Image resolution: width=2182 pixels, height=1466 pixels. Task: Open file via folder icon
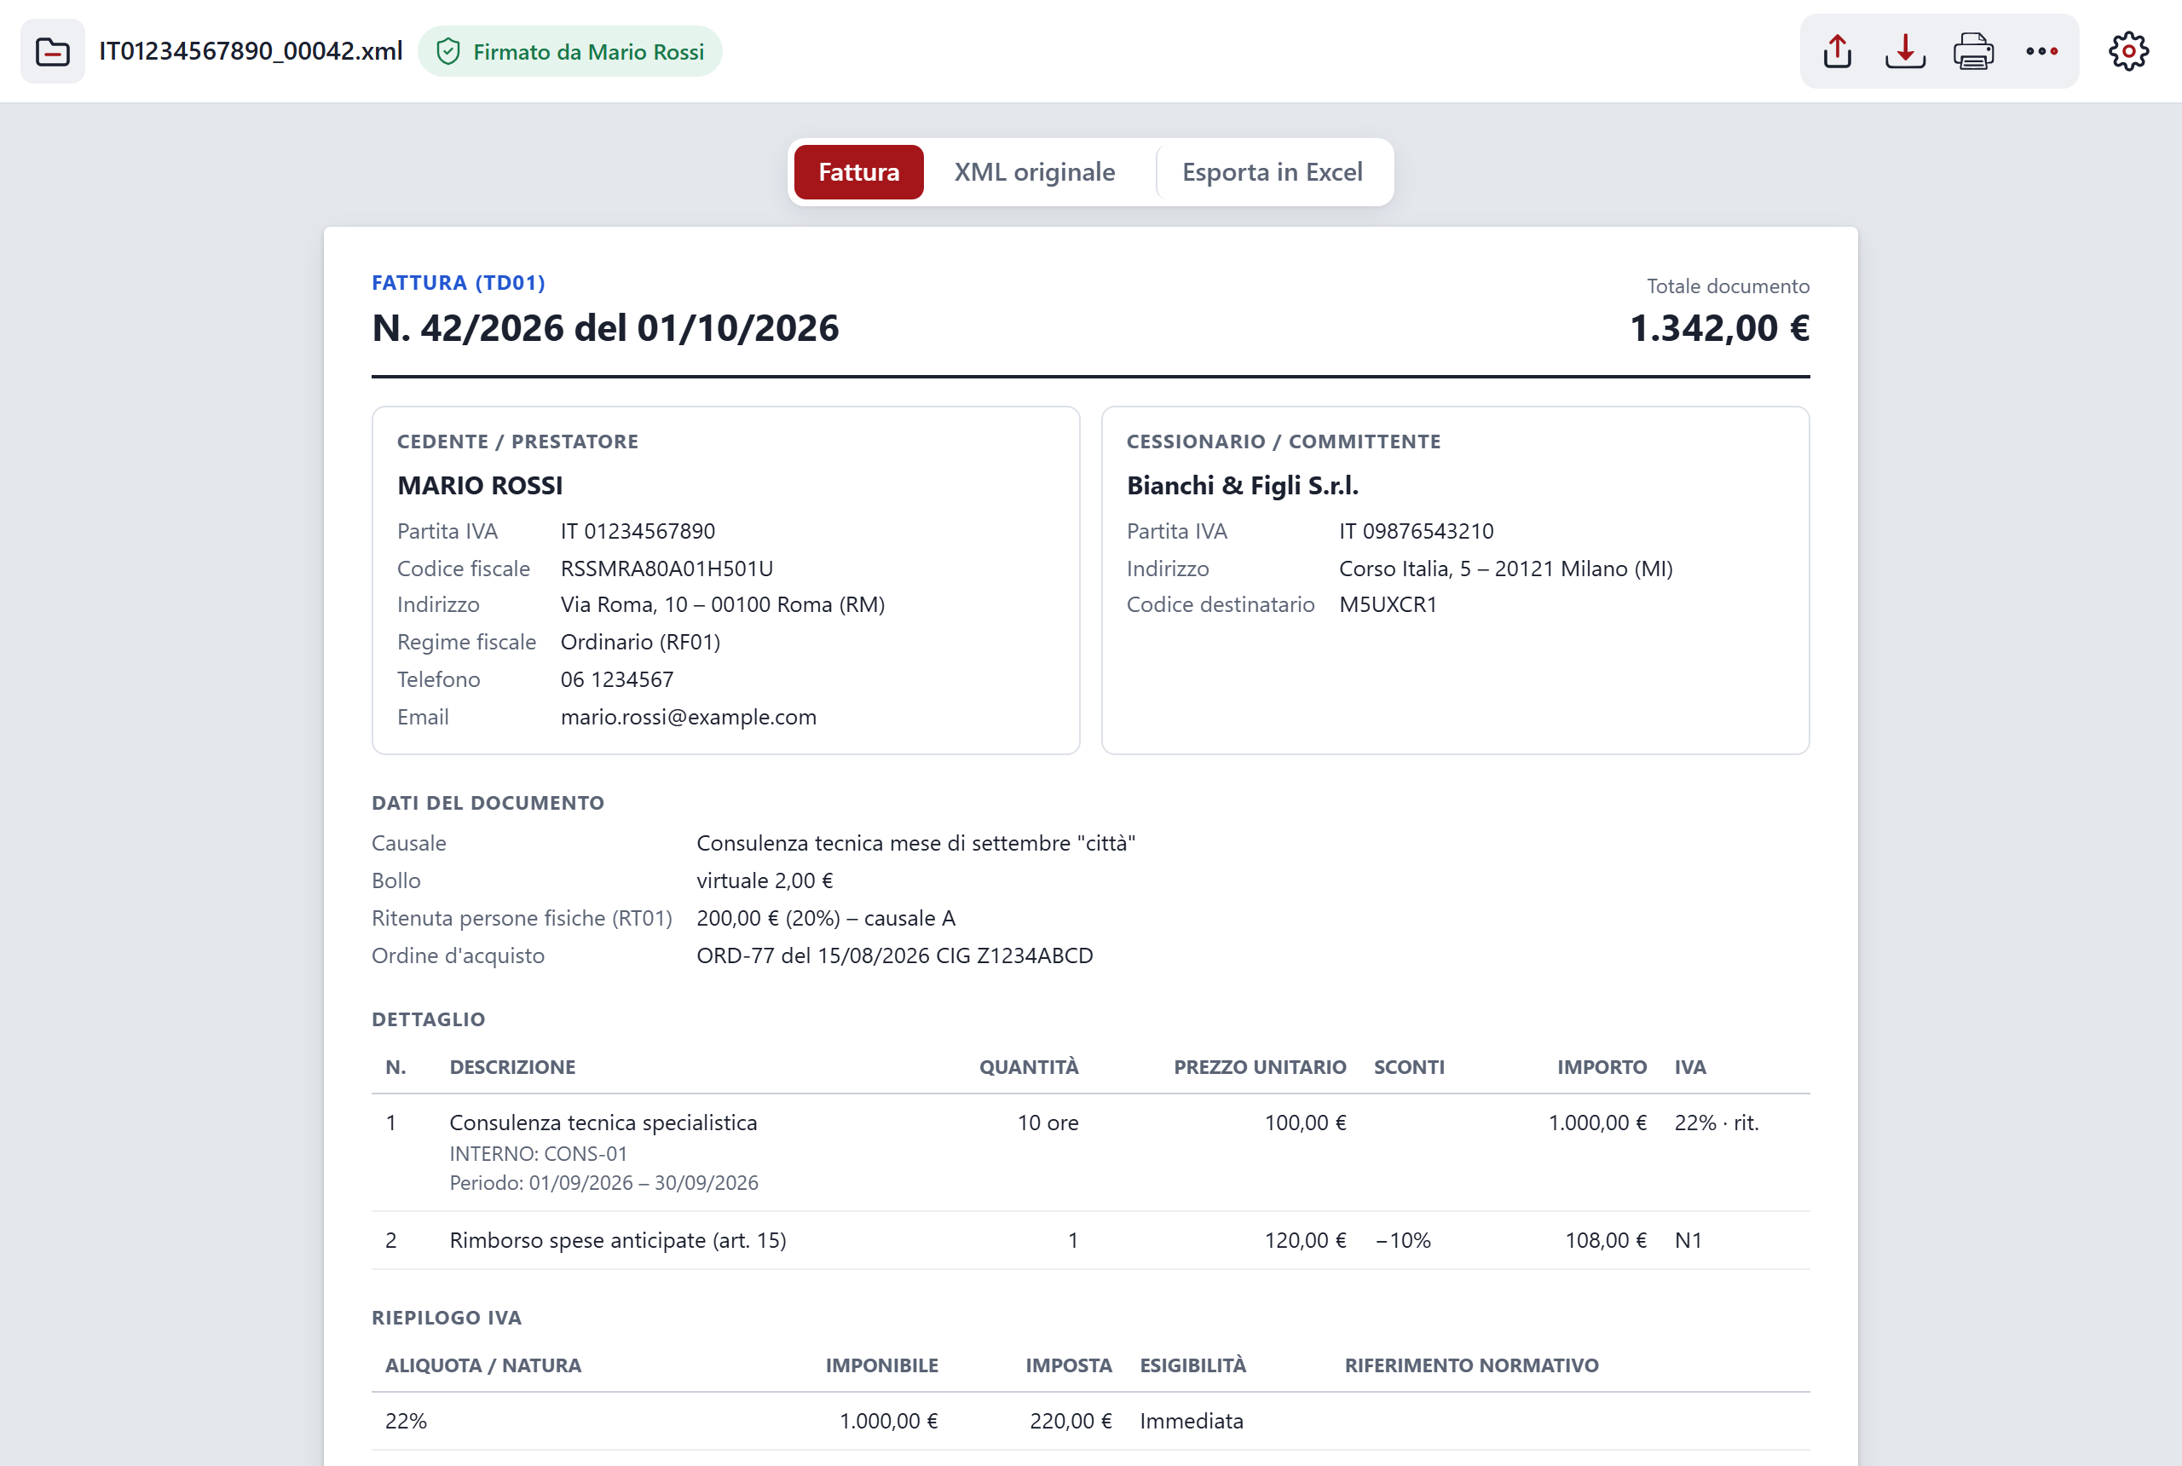tap(52, 51)
